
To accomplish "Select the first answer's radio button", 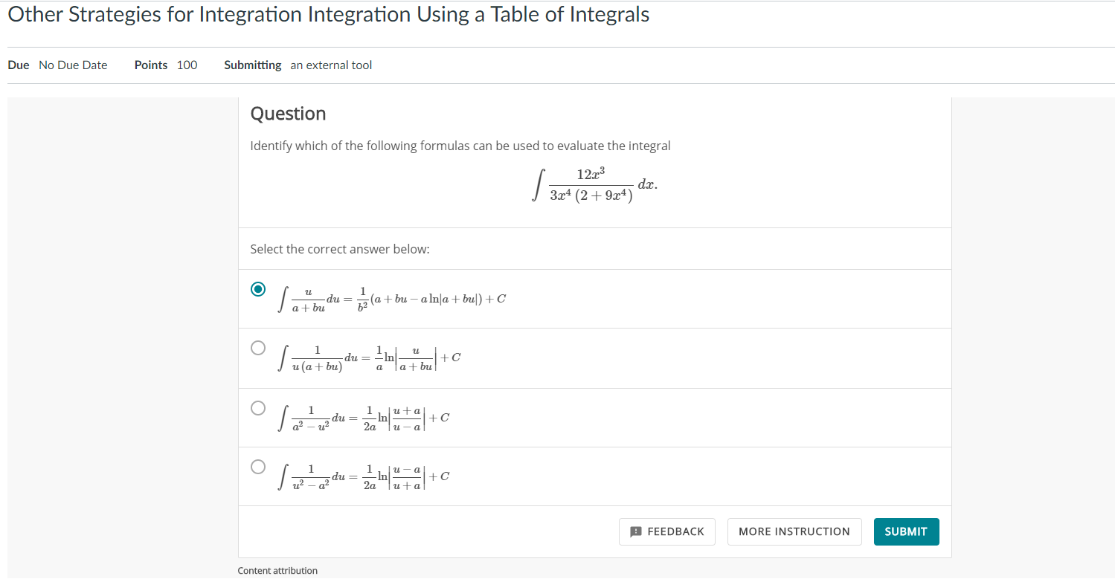I will 257,288.
